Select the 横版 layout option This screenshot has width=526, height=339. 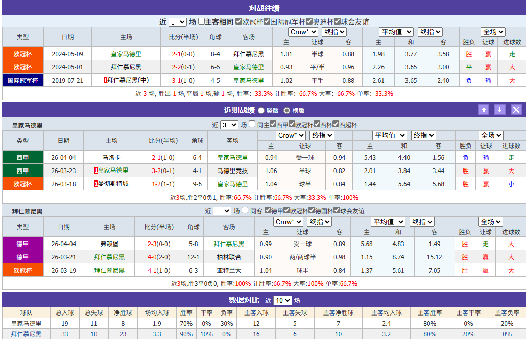tap(287, 110)
